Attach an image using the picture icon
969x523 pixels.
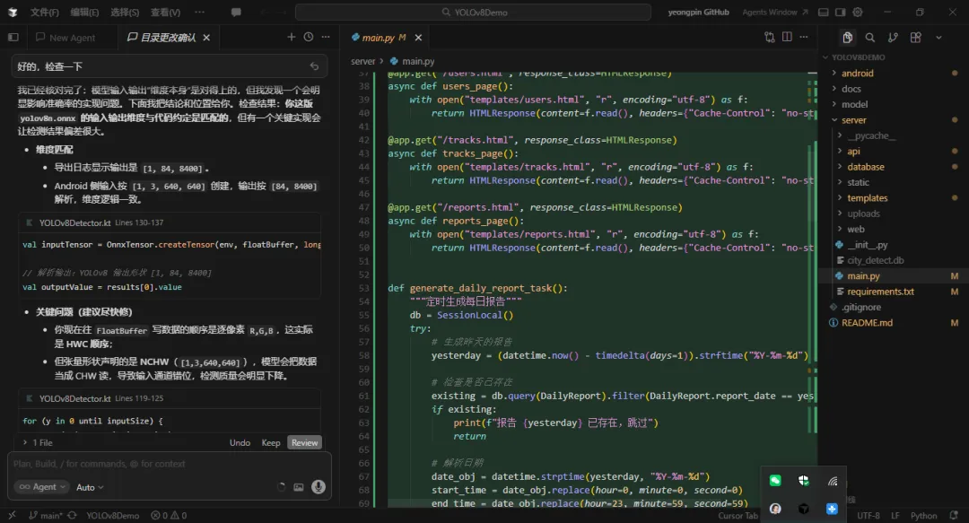[x=299, y=487]
